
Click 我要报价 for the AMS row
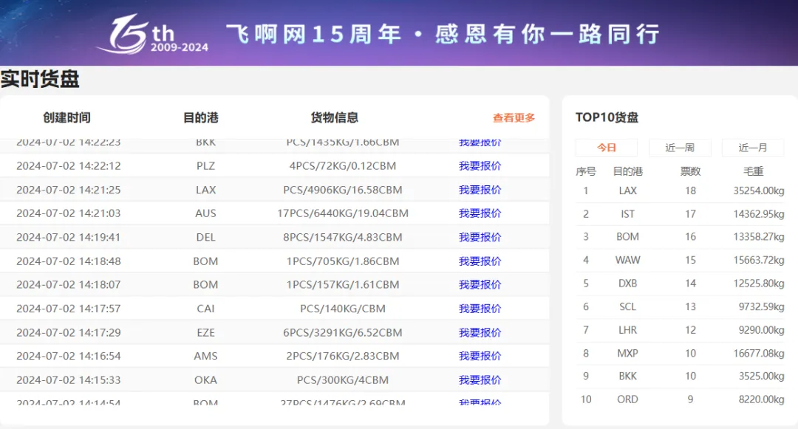pos(480,356)
